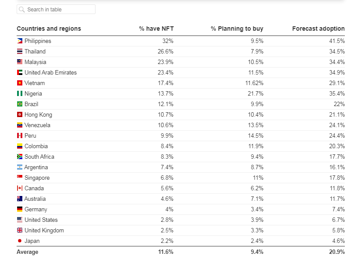Viewport: 358px width, 260px height.
Task: Click the Germany flag icon
Action: point(20,209)
